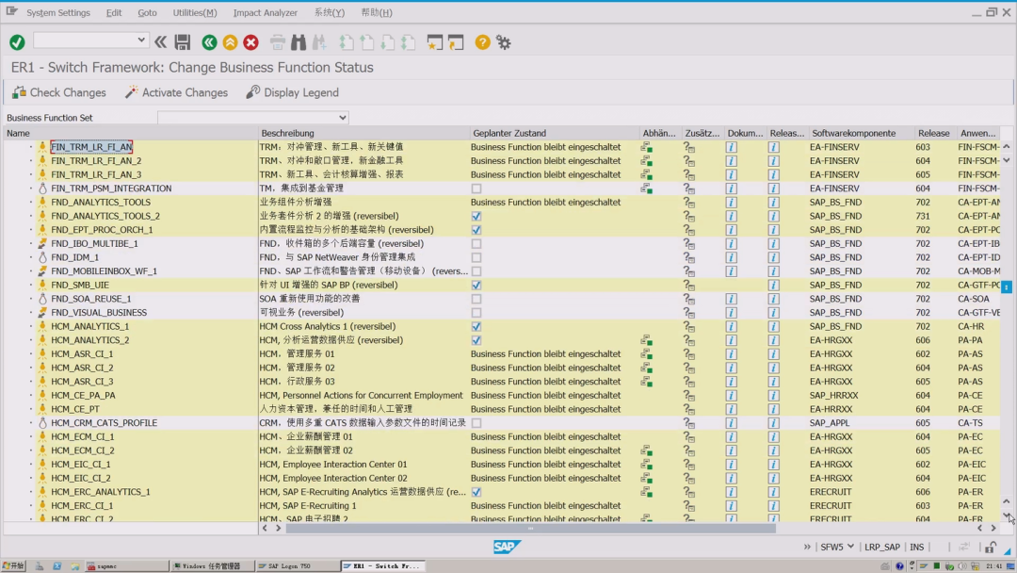This screenshot has height=573, width=1017.
Task: Click dependencies icon for HCM_ANALYTICS_2 row
Action: [647, 340]
